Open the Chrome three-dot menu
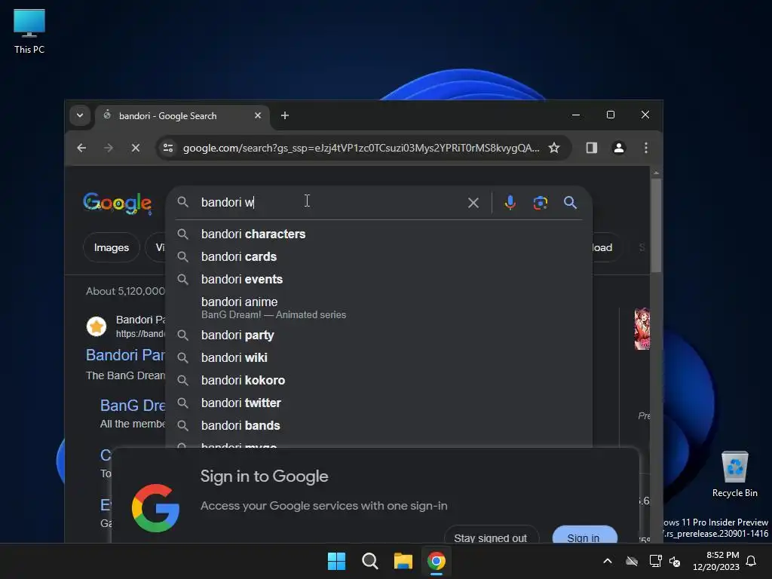This screenshot has height=579, width=772. pyautogui.click(x=646, y=148)
